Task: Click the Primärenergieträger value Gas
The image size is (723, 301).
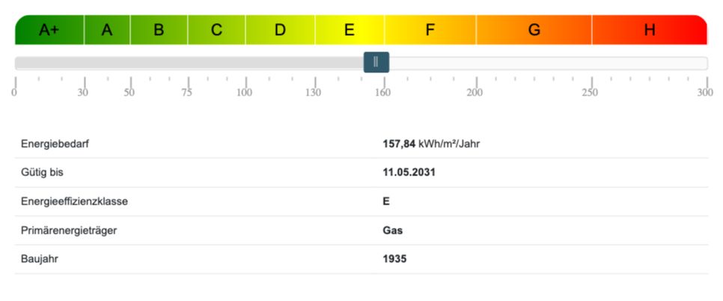Action: [392, 230]
